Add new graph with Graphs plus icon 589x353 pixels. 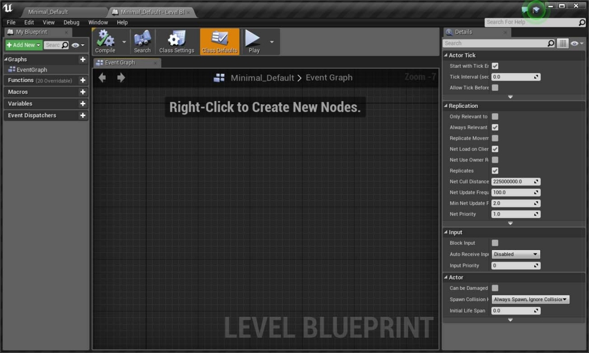[83, 59]
